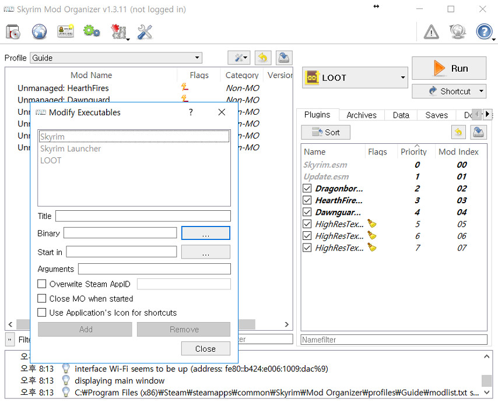Click the log panel vertical scrollbar thumb
The height and width of the screenshot is (403, 498).
tap(486, 381)
